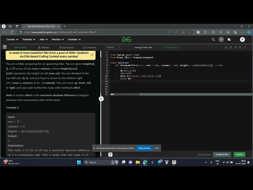Expand the Courses dropdown
Screen dimensions: 253x190
(x=12, y=40)
